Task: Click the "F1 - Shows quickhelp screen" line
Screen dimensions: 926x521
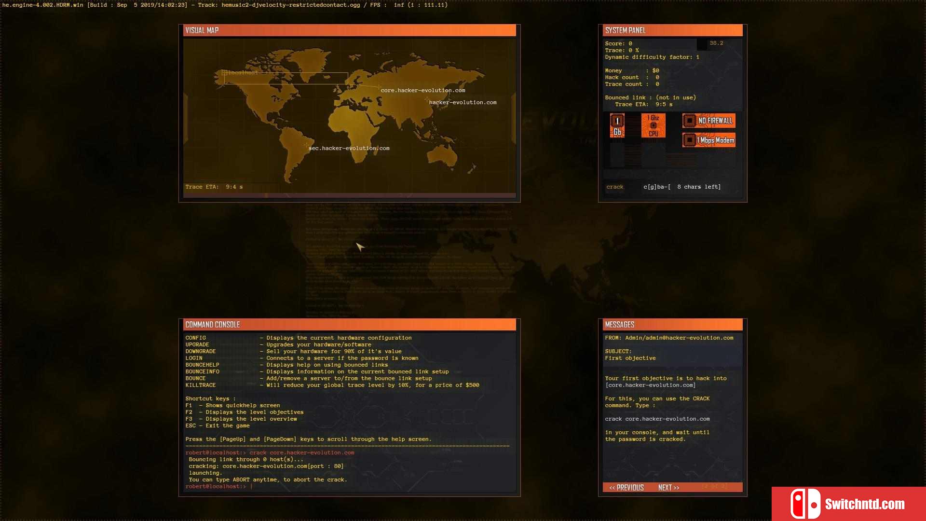Action: point(232,405)
